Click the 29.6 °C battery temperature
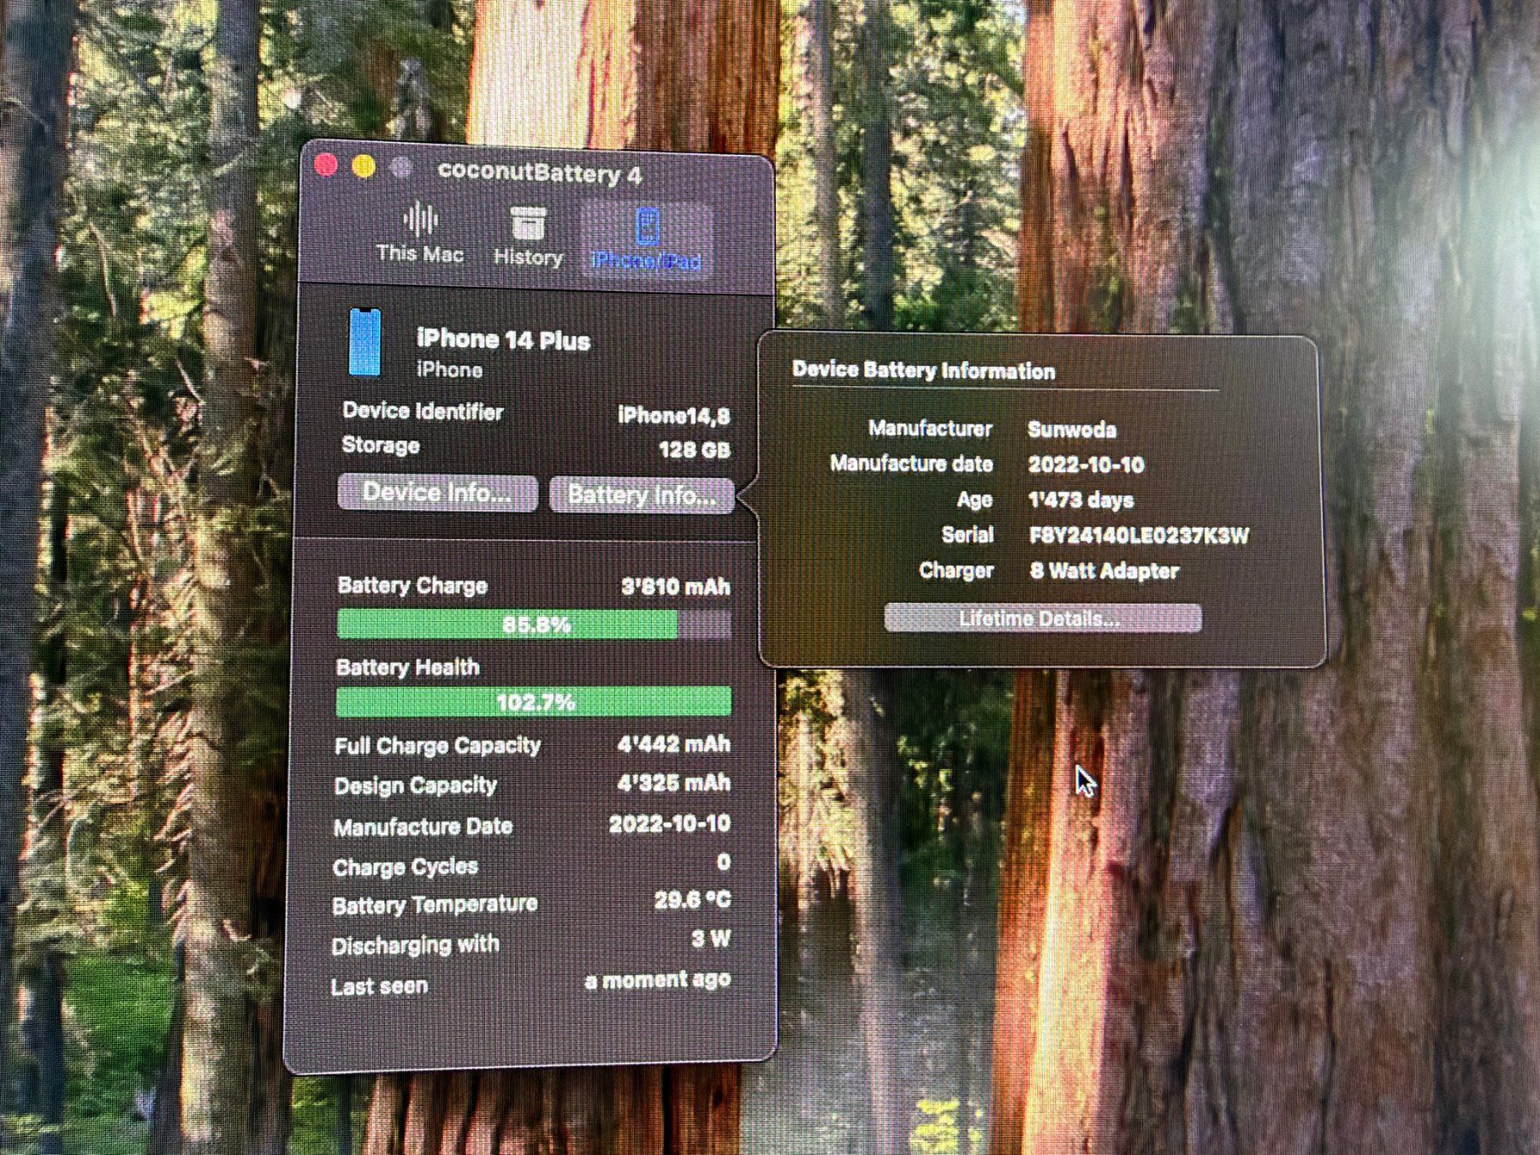Screen dimensions: 1540x1155 coord(692,900)
